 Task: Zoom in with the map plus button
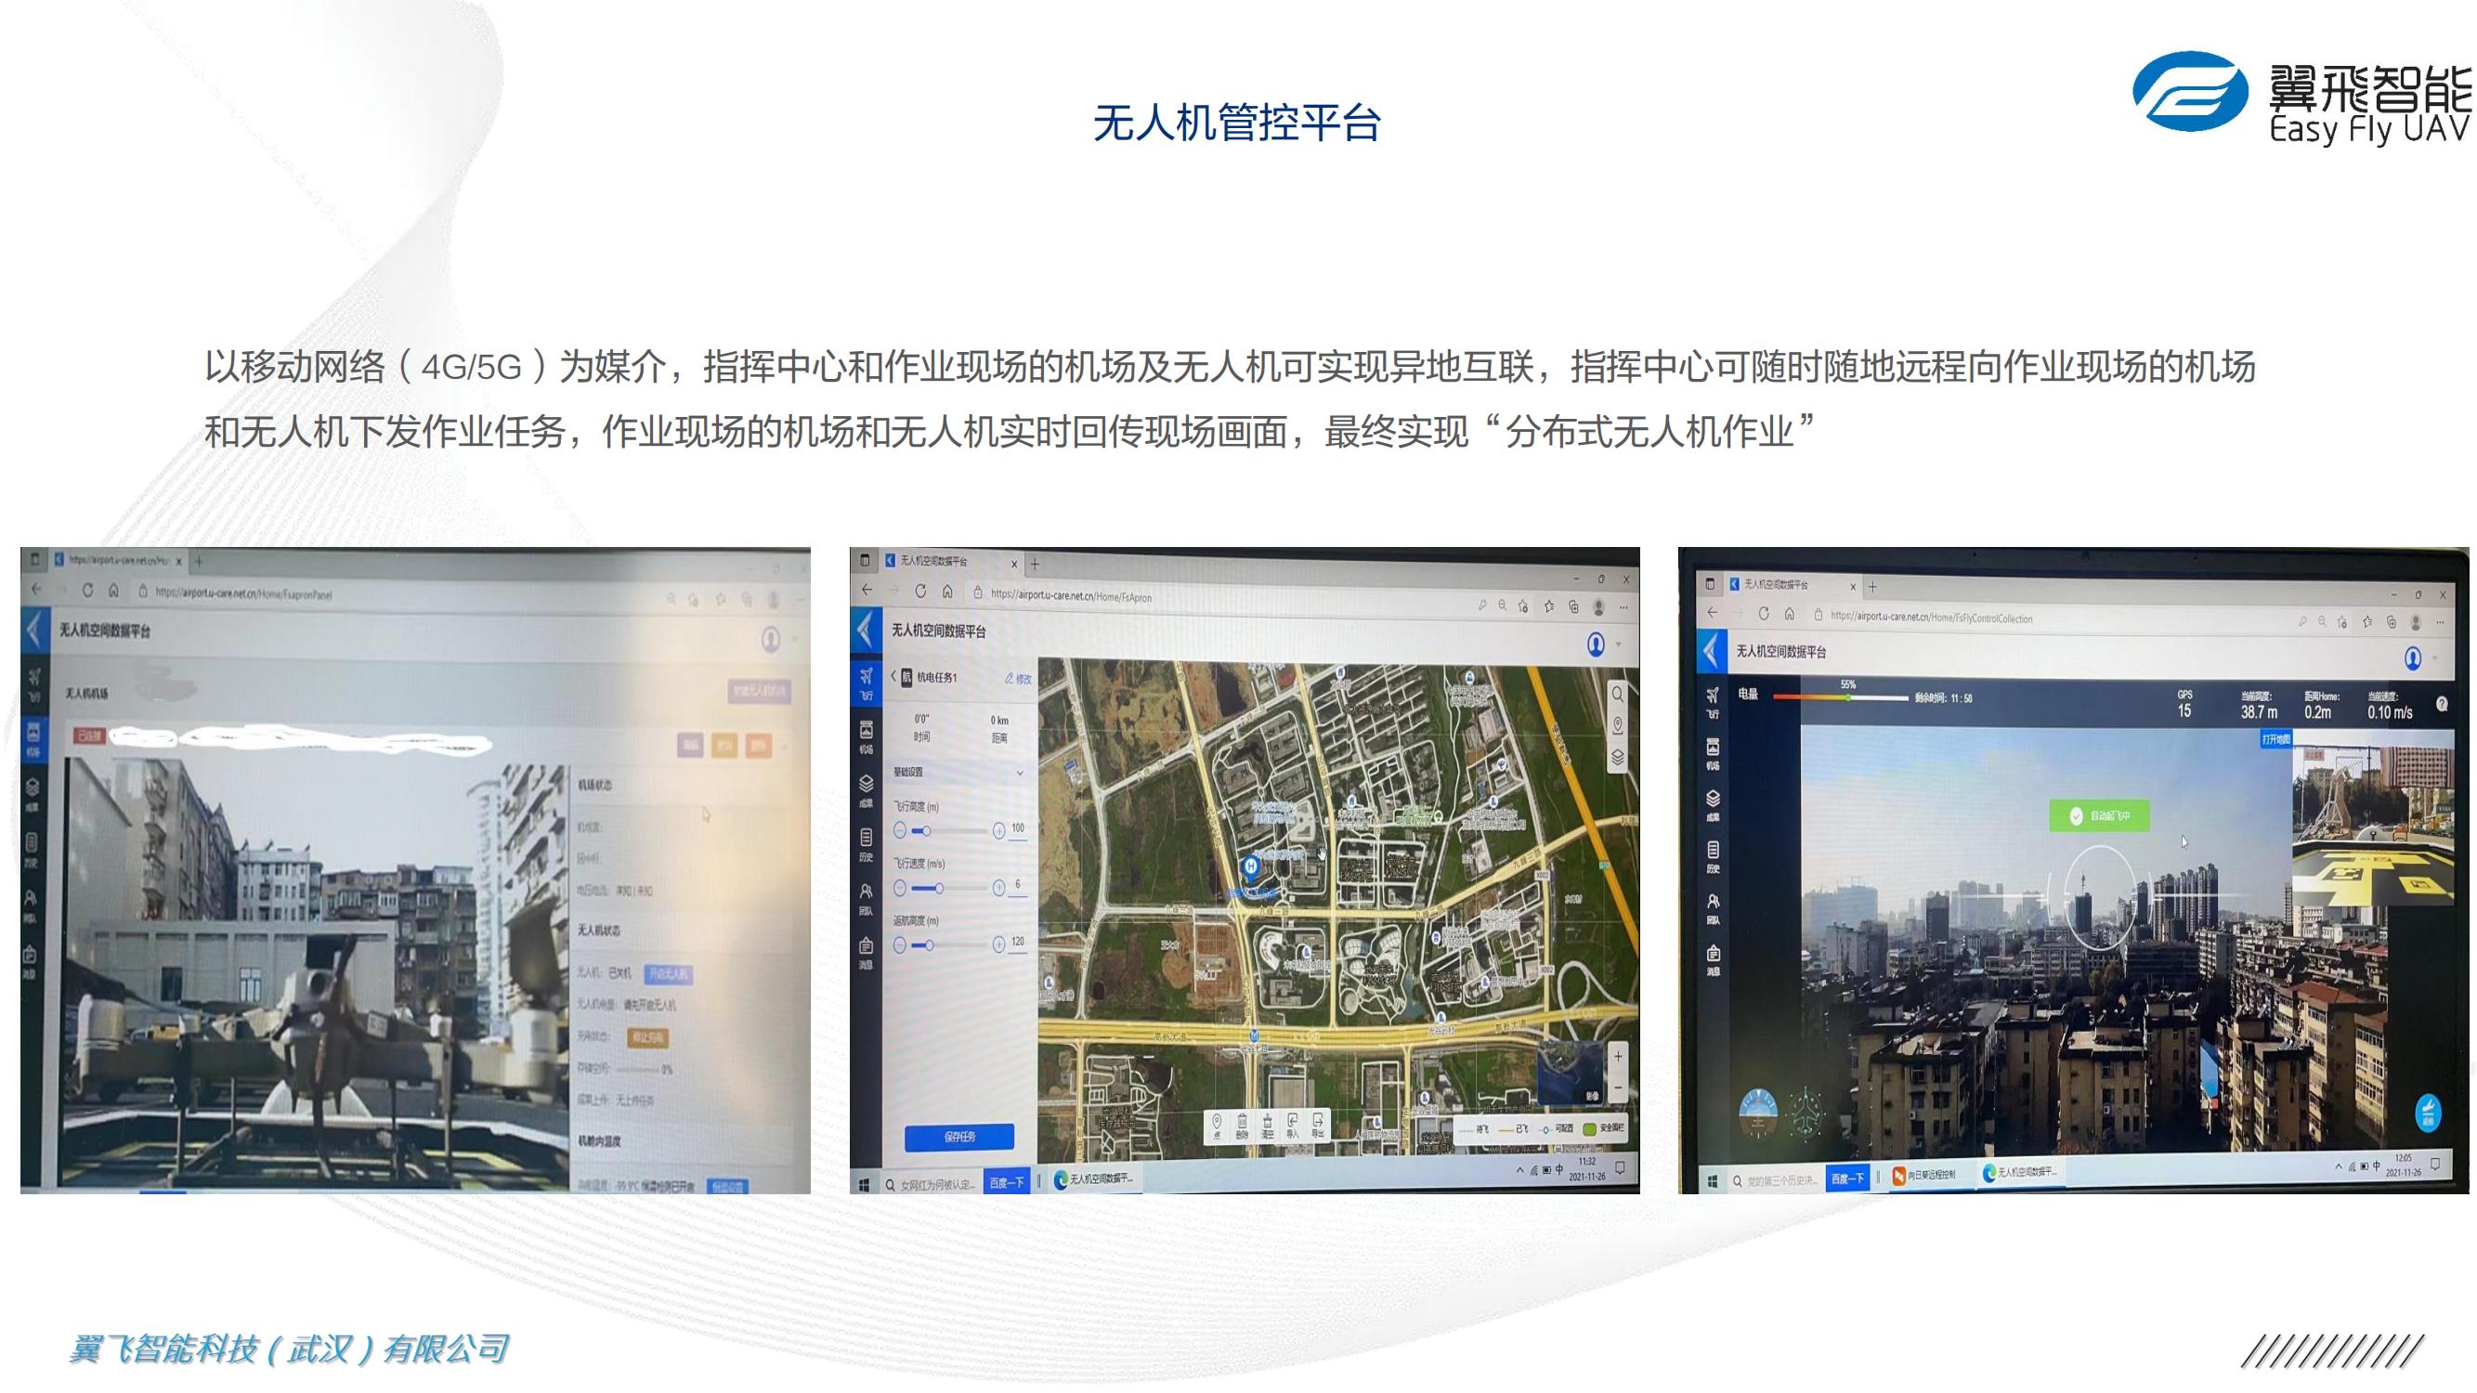pyautogui.click(x=1618, y=1057)
